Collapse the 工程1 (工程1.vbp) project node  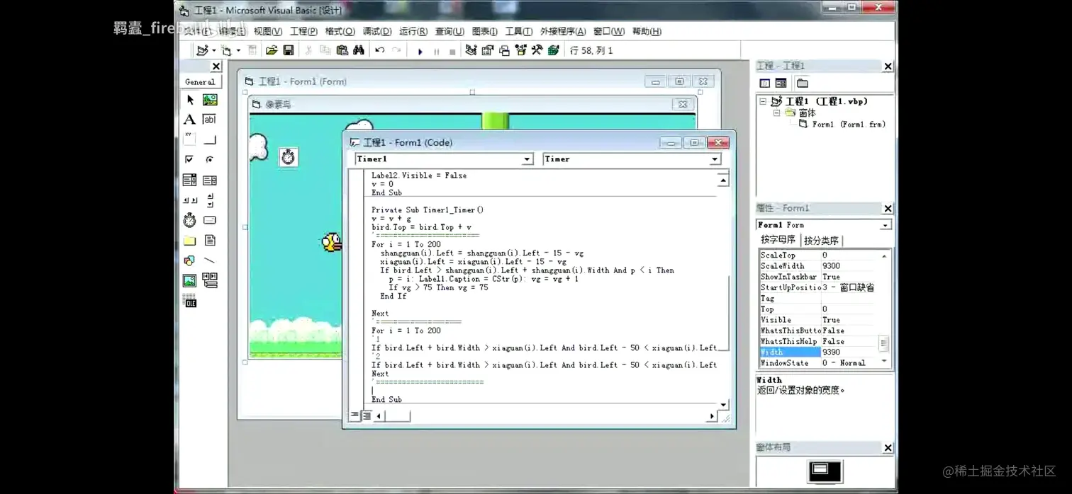(x=763, y=101)
